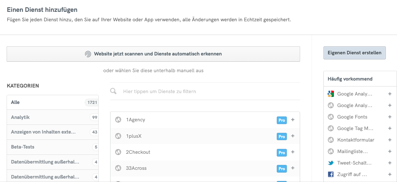The height and width of the screenshot is (182, 397).
Task: Click the plus icon beside Kontaktformular
Action: pyautogui.click(x=390, y=140)
